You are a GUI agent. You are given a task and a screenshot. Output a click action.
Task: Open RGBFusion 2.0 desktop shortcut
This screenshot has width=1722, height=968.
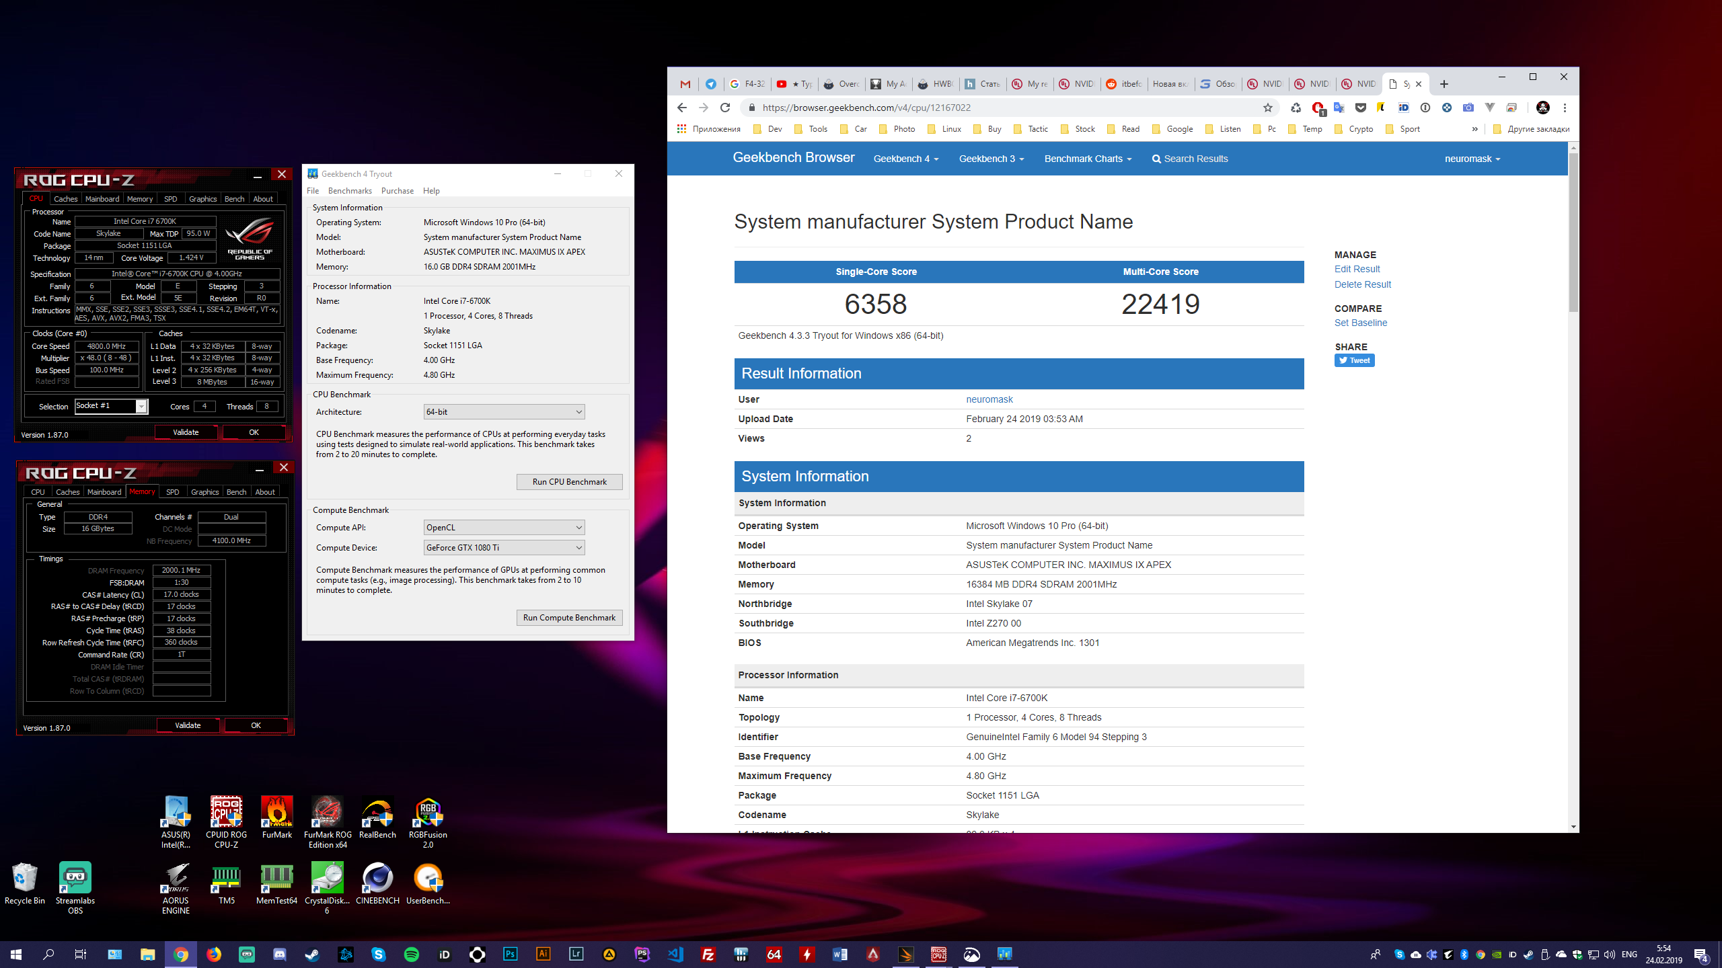point(428,821)
